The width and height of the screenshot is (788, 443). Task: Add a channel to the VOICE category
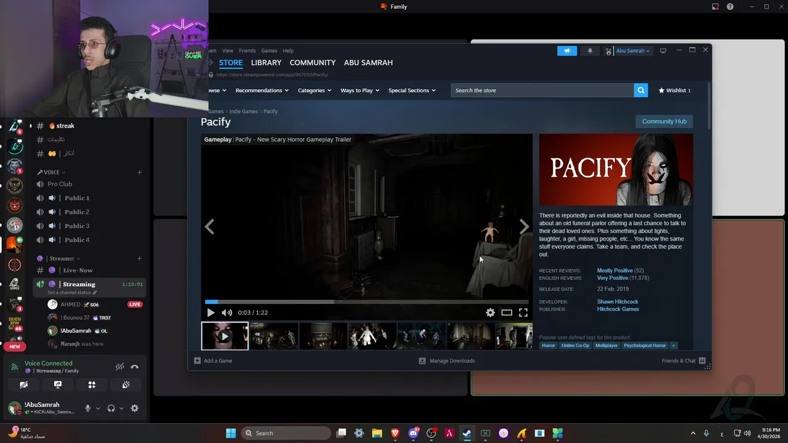coord(139,172)
